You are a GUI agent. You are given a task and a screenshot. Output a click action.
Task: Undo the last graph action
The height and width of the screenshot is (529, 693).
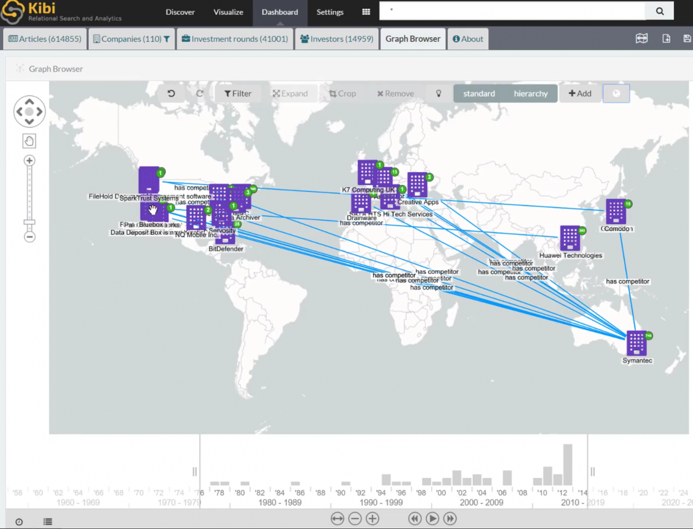(x=171, y=94)
